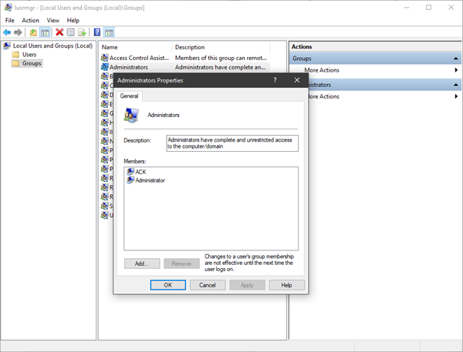Viewport: 463px width, 352px height.
Task: Click the ACK member user icon
Action: (130, 172)
